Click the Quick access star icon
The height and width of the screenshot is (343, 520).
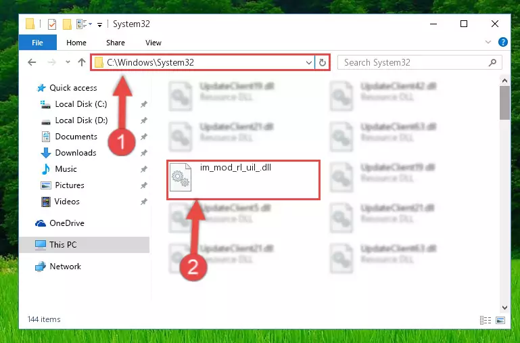(41, 88)
